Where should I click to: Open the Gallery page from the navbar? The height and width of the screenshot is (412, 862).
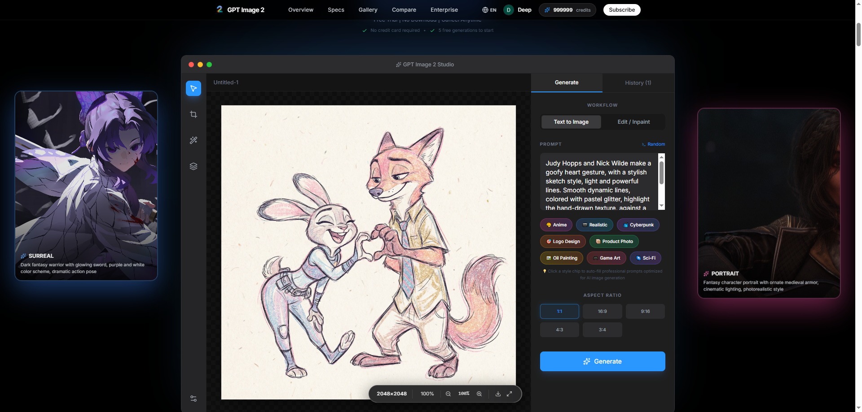pyautogui.click(x=368, y=9)
